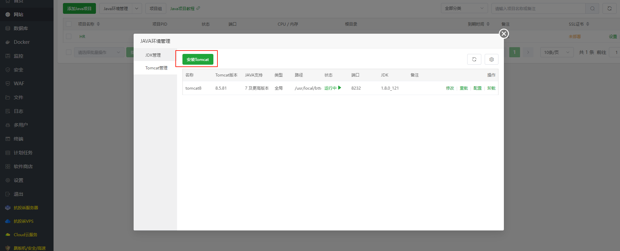Open the WAF shield icon in sidebar
Viewport: 620px width, 251px height.
(8, 84)
